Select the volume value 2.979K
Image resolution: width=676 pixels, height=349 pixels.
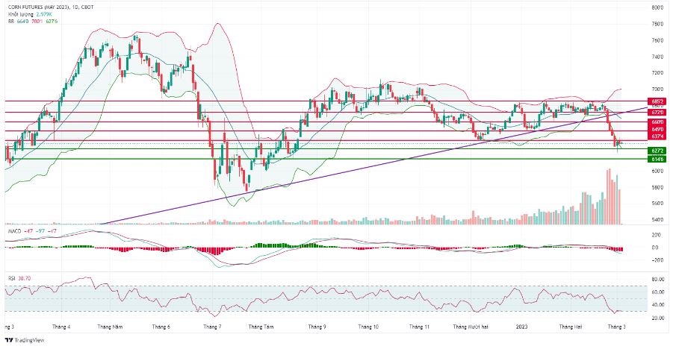tap(44, 14)
